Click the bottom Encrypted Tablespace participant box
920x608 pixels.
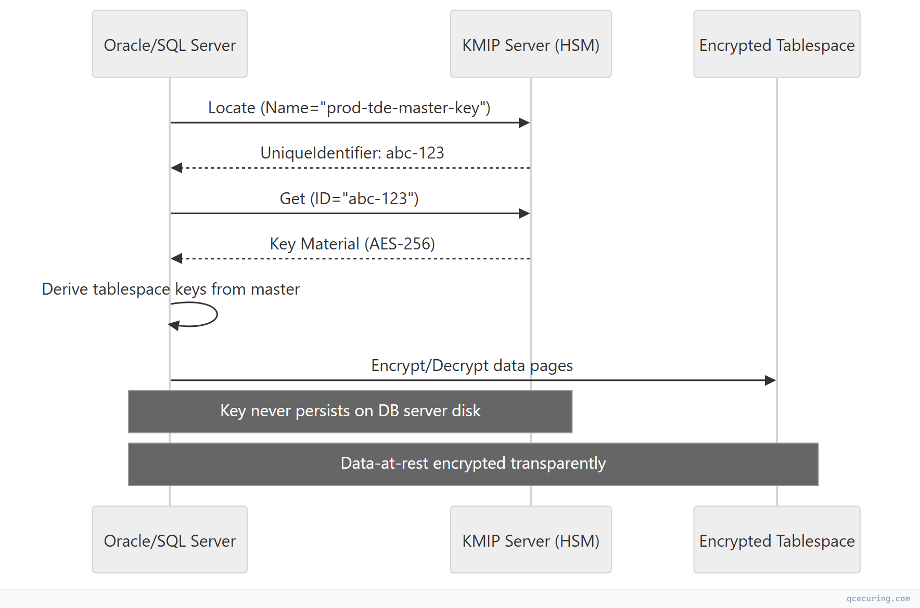coord(777,539)
